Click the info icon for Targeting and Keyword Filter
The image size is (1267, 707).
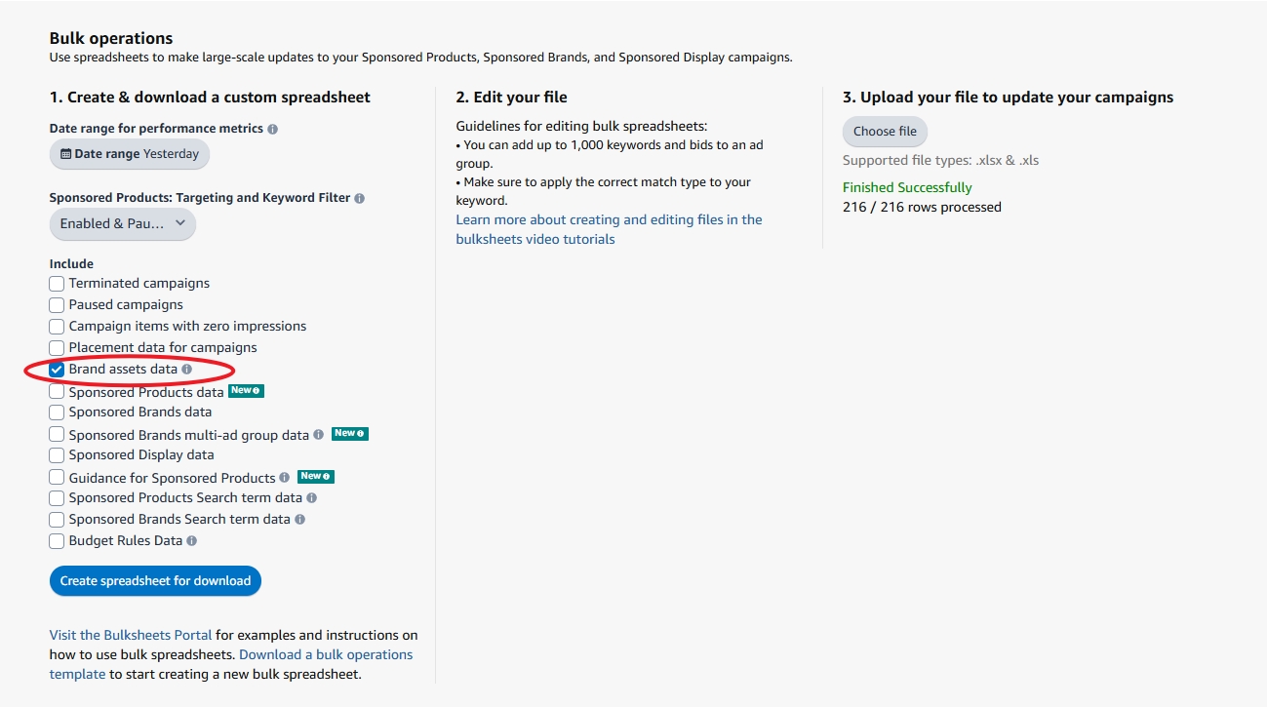pos(359,197)
